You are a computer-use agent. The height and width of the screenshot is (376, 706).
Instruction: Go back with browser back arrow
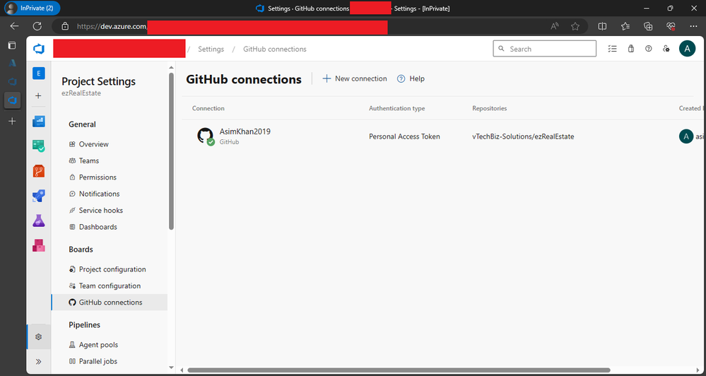[x=14, y=26]
